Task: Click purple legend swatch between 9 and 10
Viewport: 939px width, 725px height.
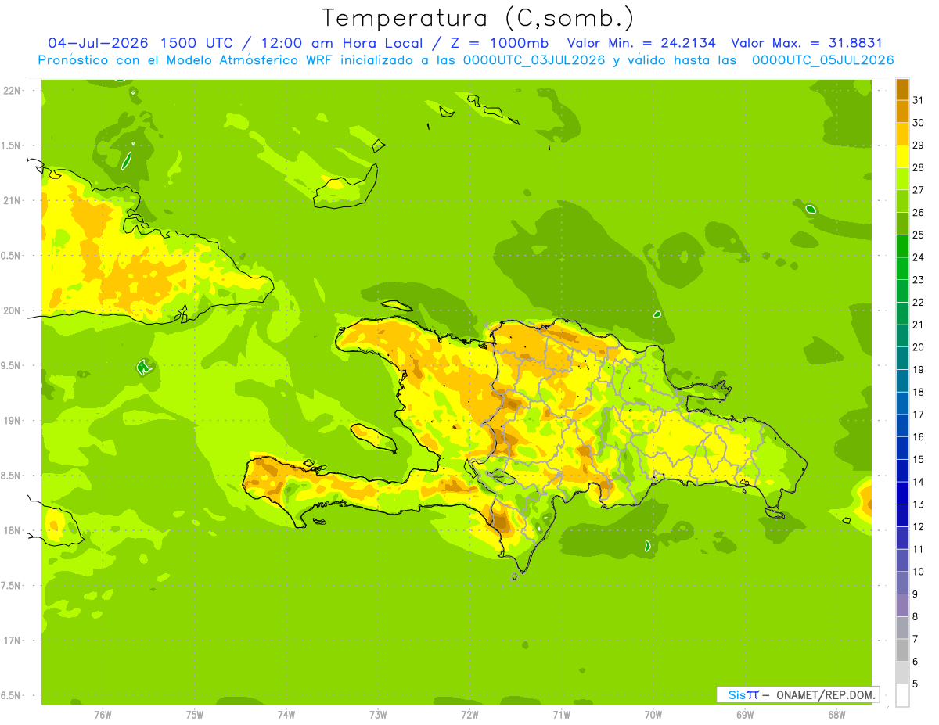Action: 902,583
